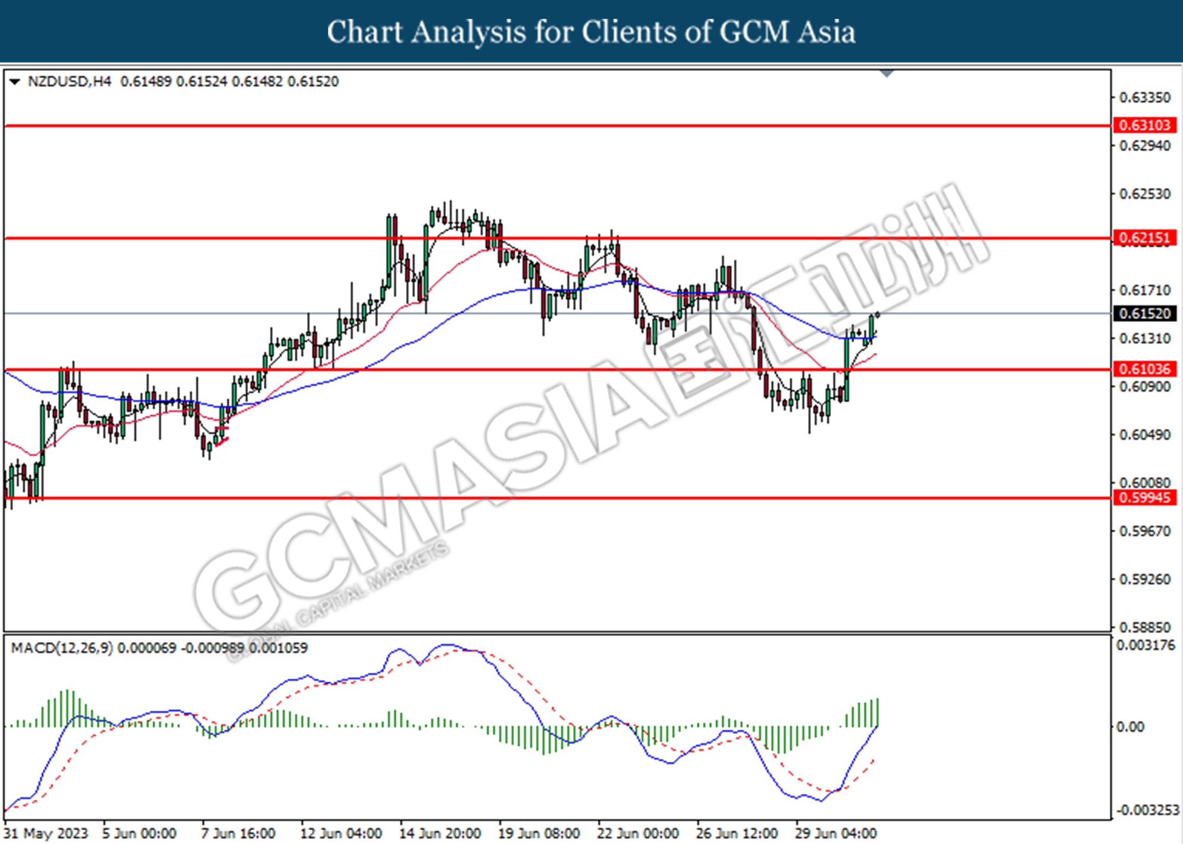Select the 0.59945 red price level label
1183x844 pixels.
tap(1145, 498)
